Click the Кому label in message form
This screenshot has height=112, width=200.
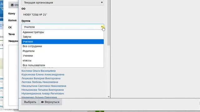tap(12, 13)
